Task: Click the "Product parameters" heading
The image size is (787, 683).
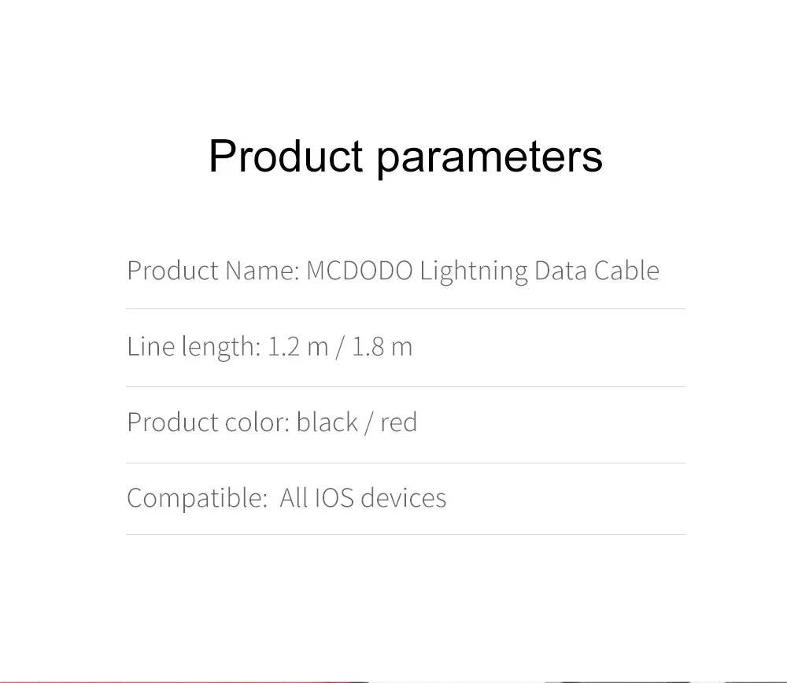Action: pyautogui.click(x=405, y=156)
